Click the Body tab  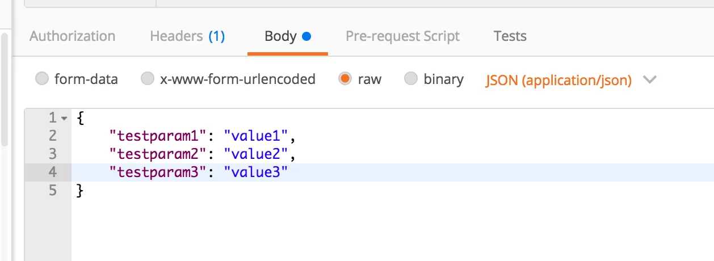coord(280,36)
